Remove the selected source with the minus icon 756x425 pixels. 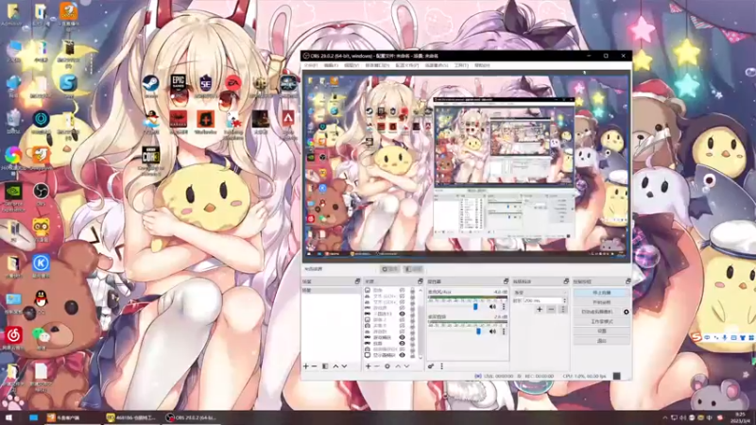click(377, 366)
